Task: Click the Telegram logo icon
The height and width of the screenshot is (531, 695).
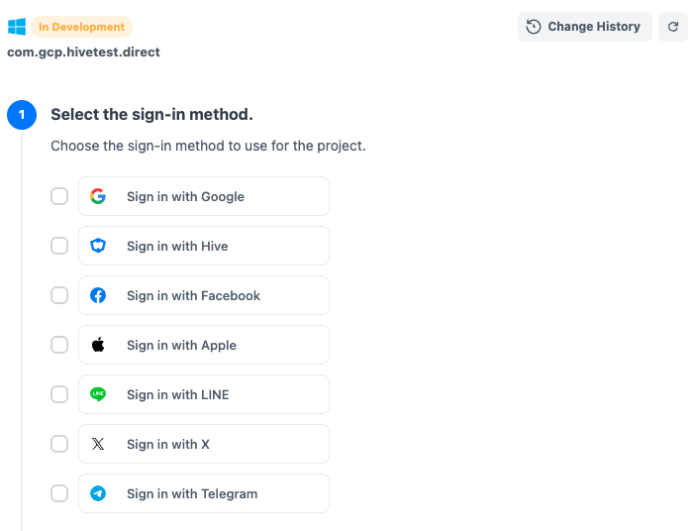Action: click(98, 493)
